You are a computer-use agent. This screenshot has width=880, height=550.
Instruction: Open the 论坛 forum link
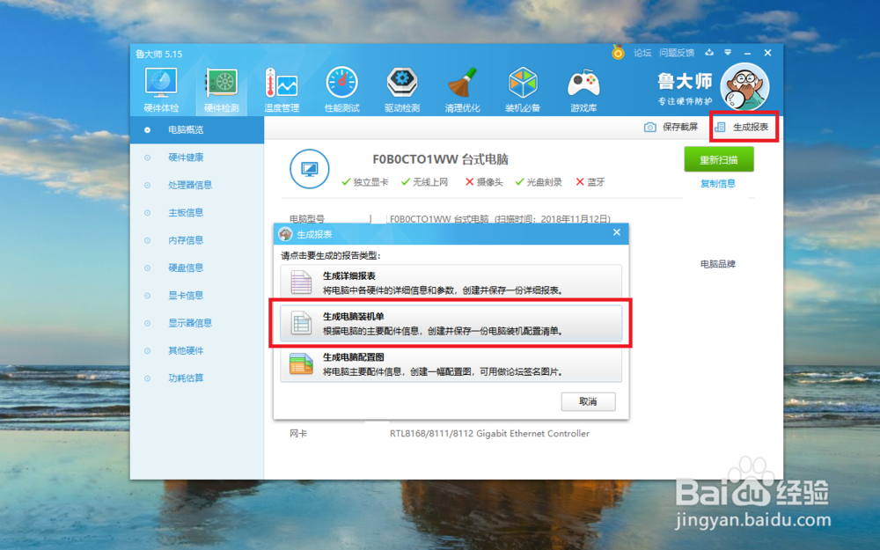(x=642, y=53)
